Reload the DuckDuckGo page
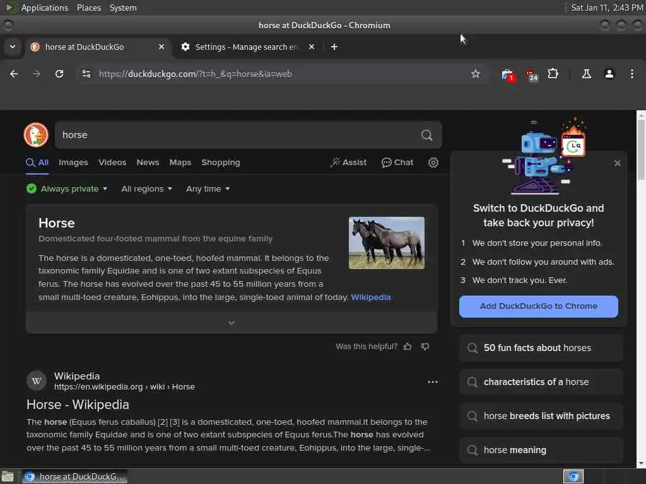646x484 pixels. click(x=59, y=74)
